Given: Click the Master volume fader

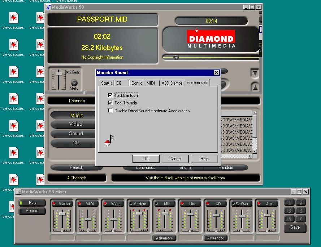Looking at the screenshot, I should click(62, 214).
